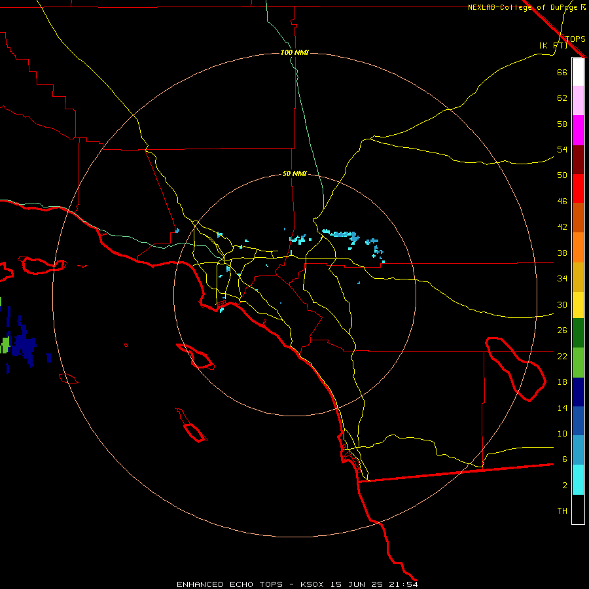
Task: Click the "KSOX" station identifier
Action: click(x=312, y=584)
